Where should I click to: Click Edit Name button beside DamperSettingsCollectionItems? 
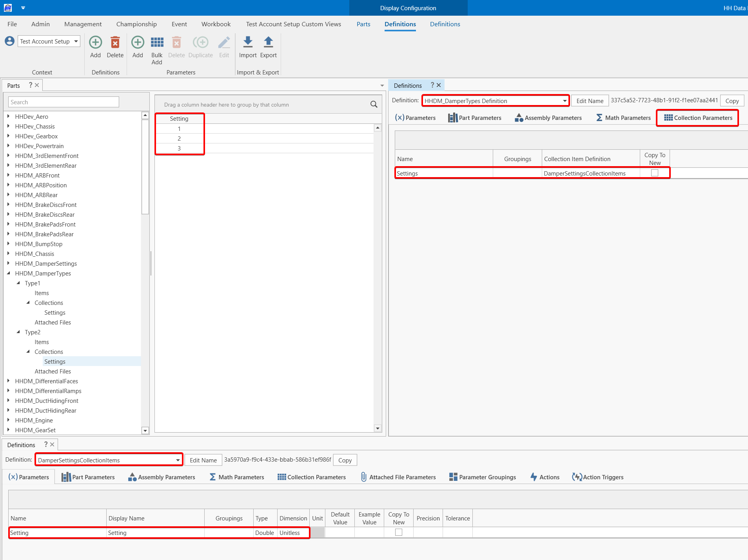(x=203, y=460)
